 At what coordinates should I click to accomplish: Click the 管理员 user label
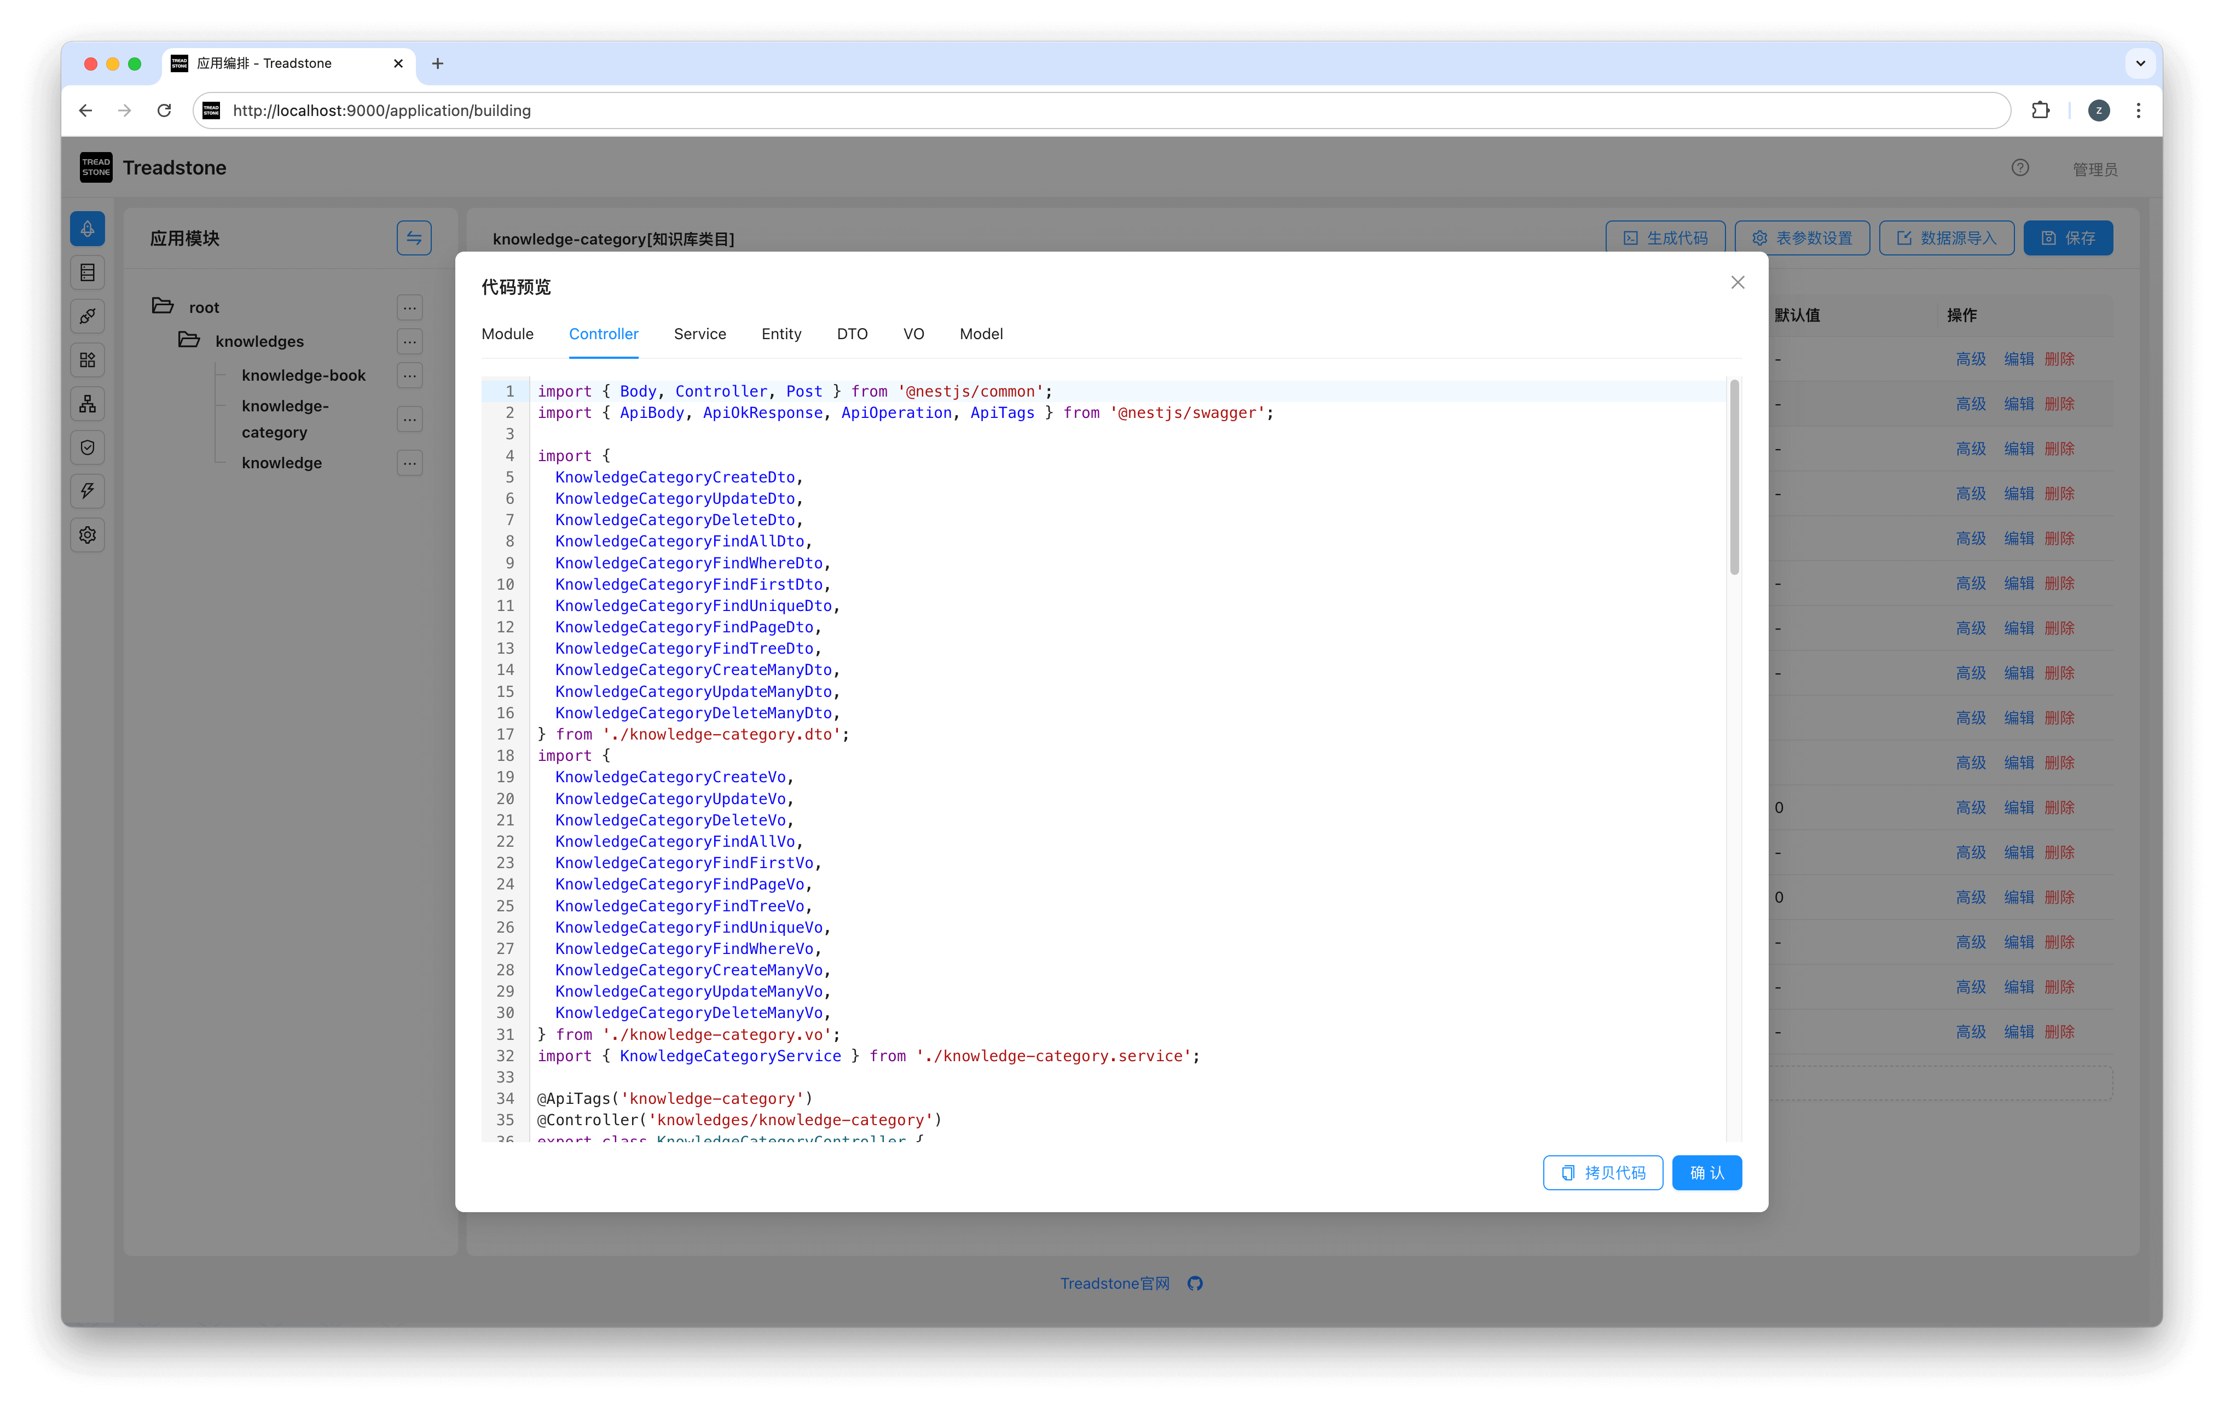(2095, 169)
